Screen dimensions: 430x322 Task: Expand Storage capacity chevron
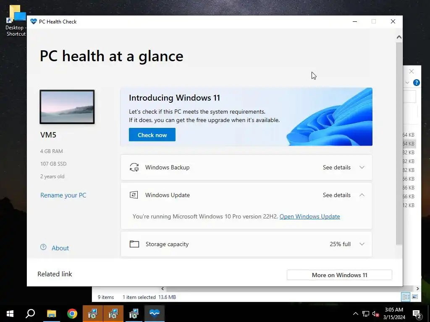[362, 244]
